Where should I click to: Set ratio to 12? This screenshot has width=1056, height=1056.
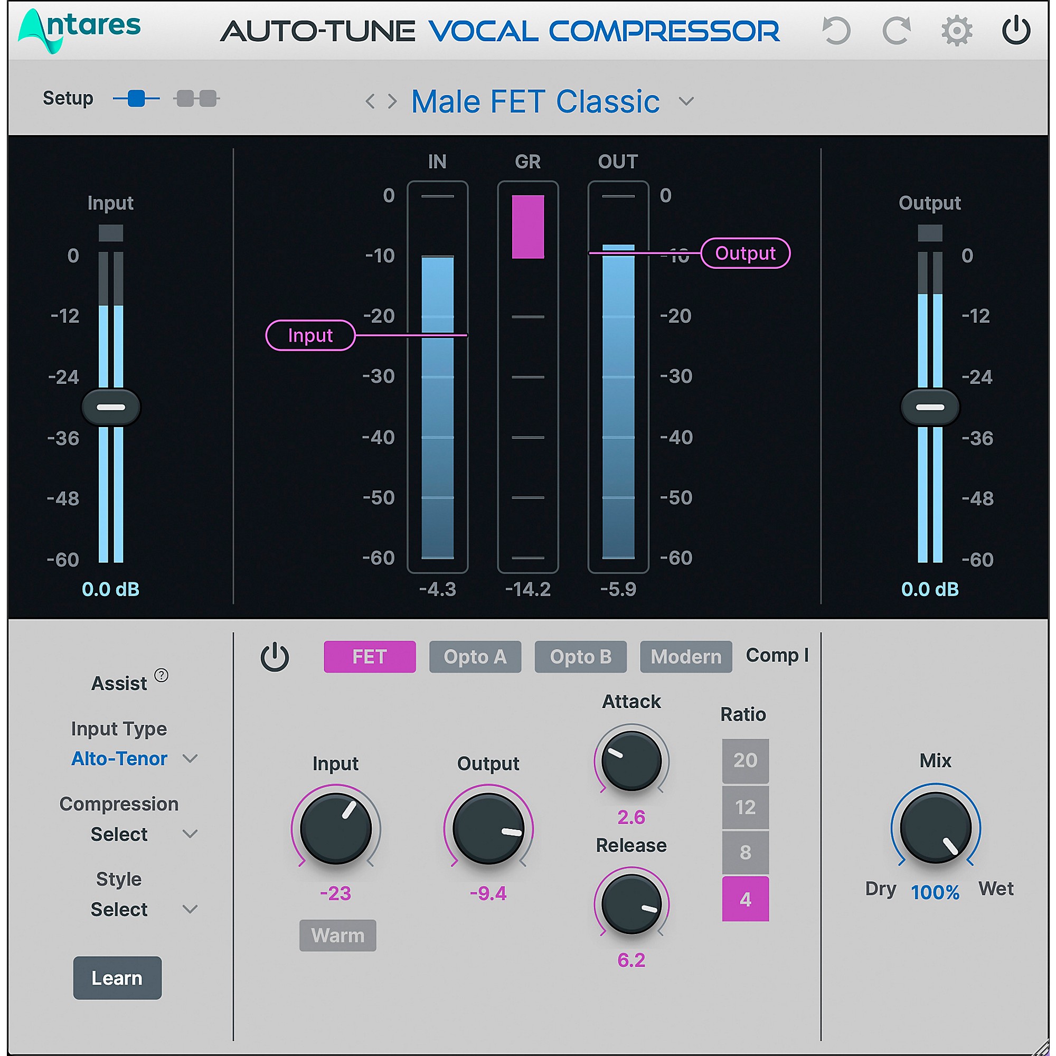pos(746,807)
